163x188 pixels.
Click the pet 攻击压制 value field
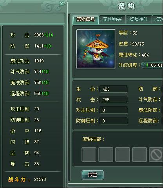pos(114,110)
